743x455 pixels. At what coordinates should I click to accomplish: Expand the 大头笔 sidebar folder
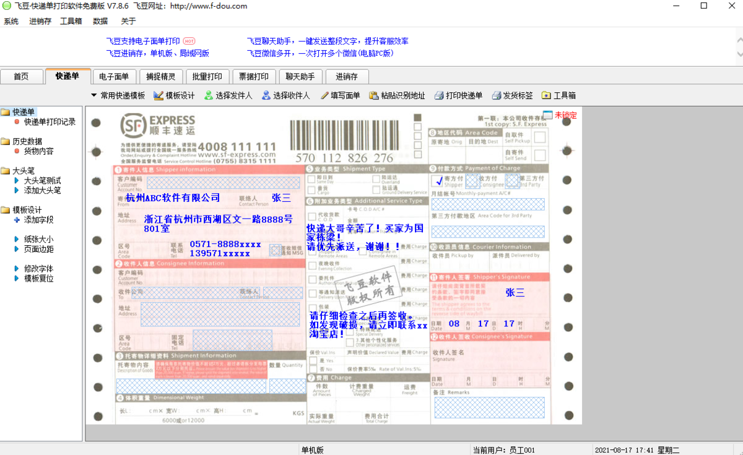pos(23,170)
